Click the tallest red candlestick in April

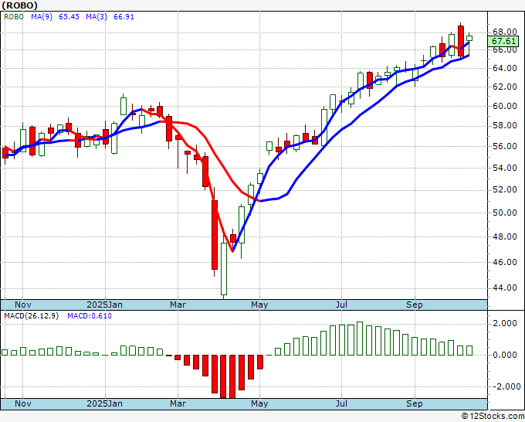[x=215, y=235]
